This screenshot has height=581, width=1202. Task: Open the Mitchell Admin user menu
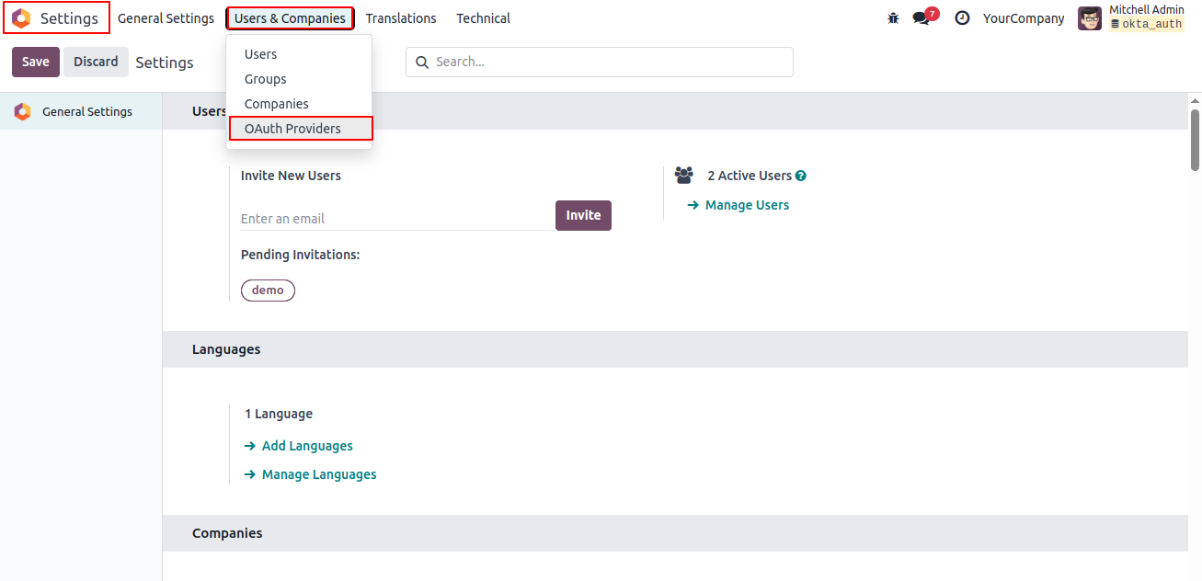(x=1131, y=17)
